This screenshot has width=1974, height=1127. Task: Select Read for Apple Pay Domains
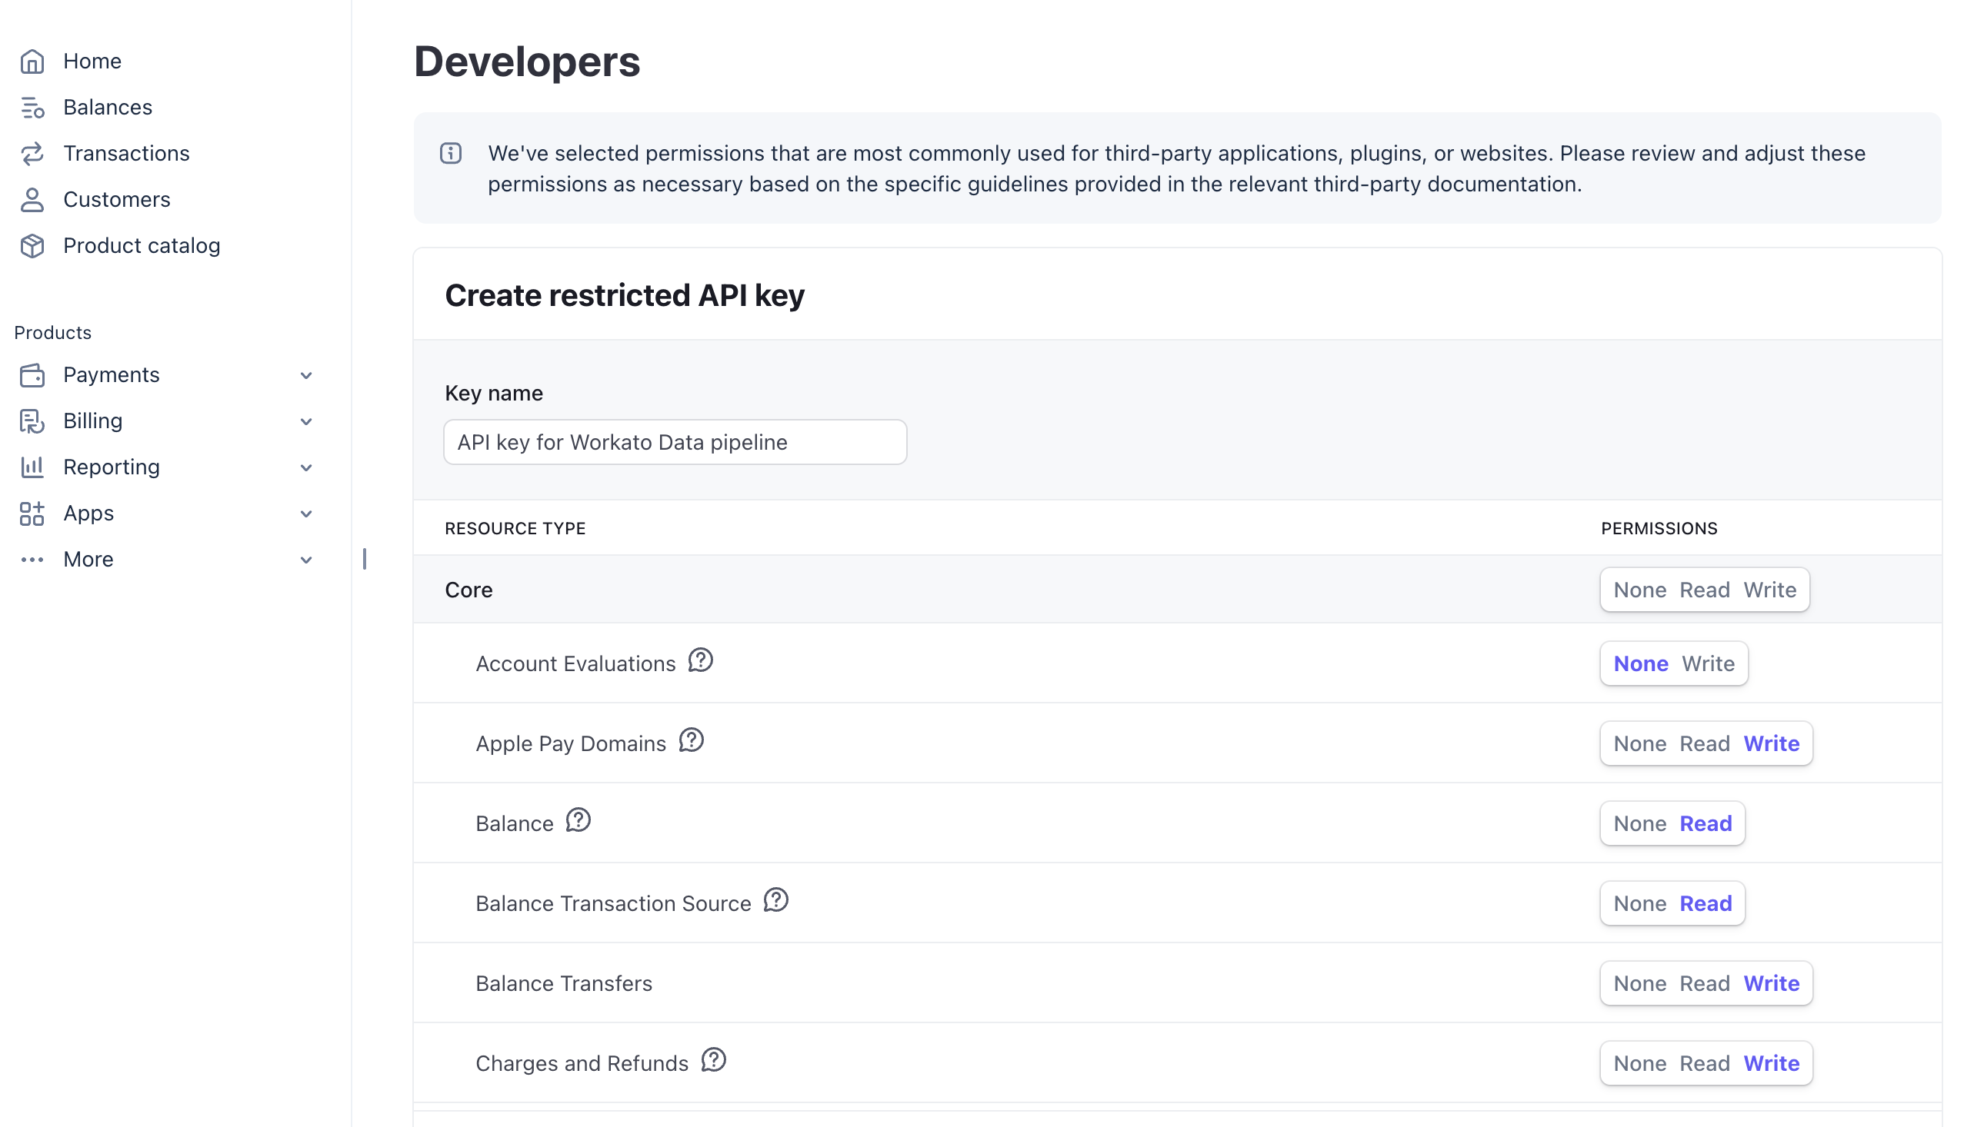tap(1704, 743)
